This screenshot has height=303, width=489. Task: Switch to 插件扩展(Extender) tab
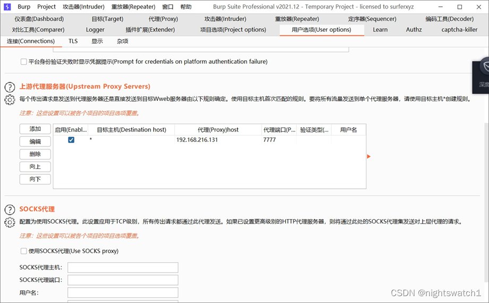click(x=150, y=30)
